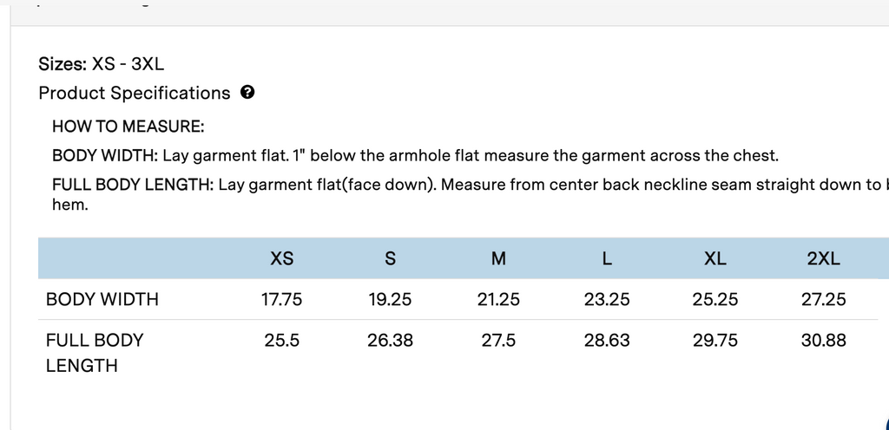Click the Sizes: XS - 3XL text
The height and width of the screenshot is (430, 889).
click(x=102, y=63)
